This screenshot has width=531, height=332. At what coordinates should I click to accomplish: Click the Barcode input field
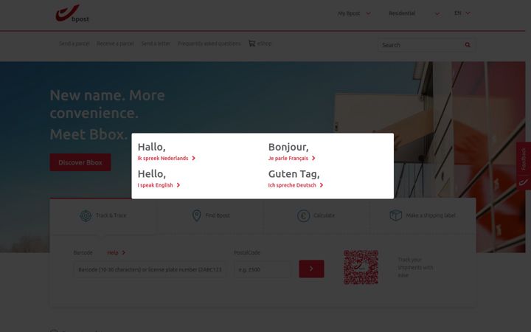(150, 270)
